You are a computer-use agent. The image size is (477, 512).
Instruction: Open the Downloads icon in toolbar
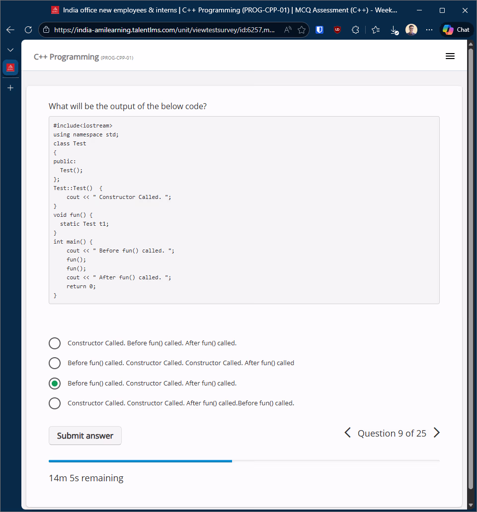coord(394,30)
